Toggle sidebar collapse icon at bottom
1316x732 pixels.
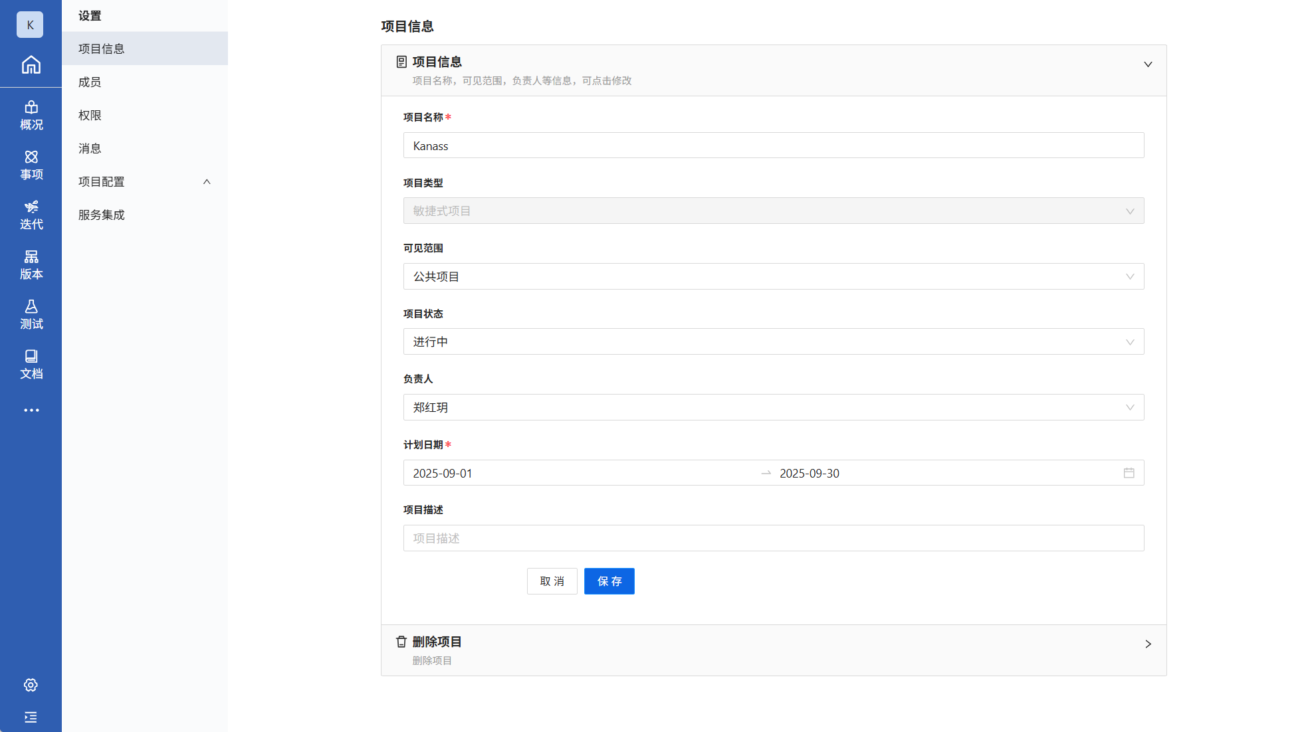click(x=31, y=717)
